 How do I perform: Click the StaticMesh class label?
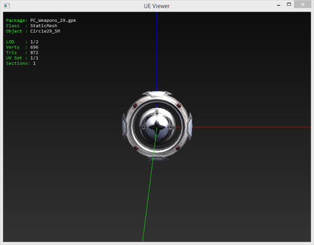coord(44,26)
